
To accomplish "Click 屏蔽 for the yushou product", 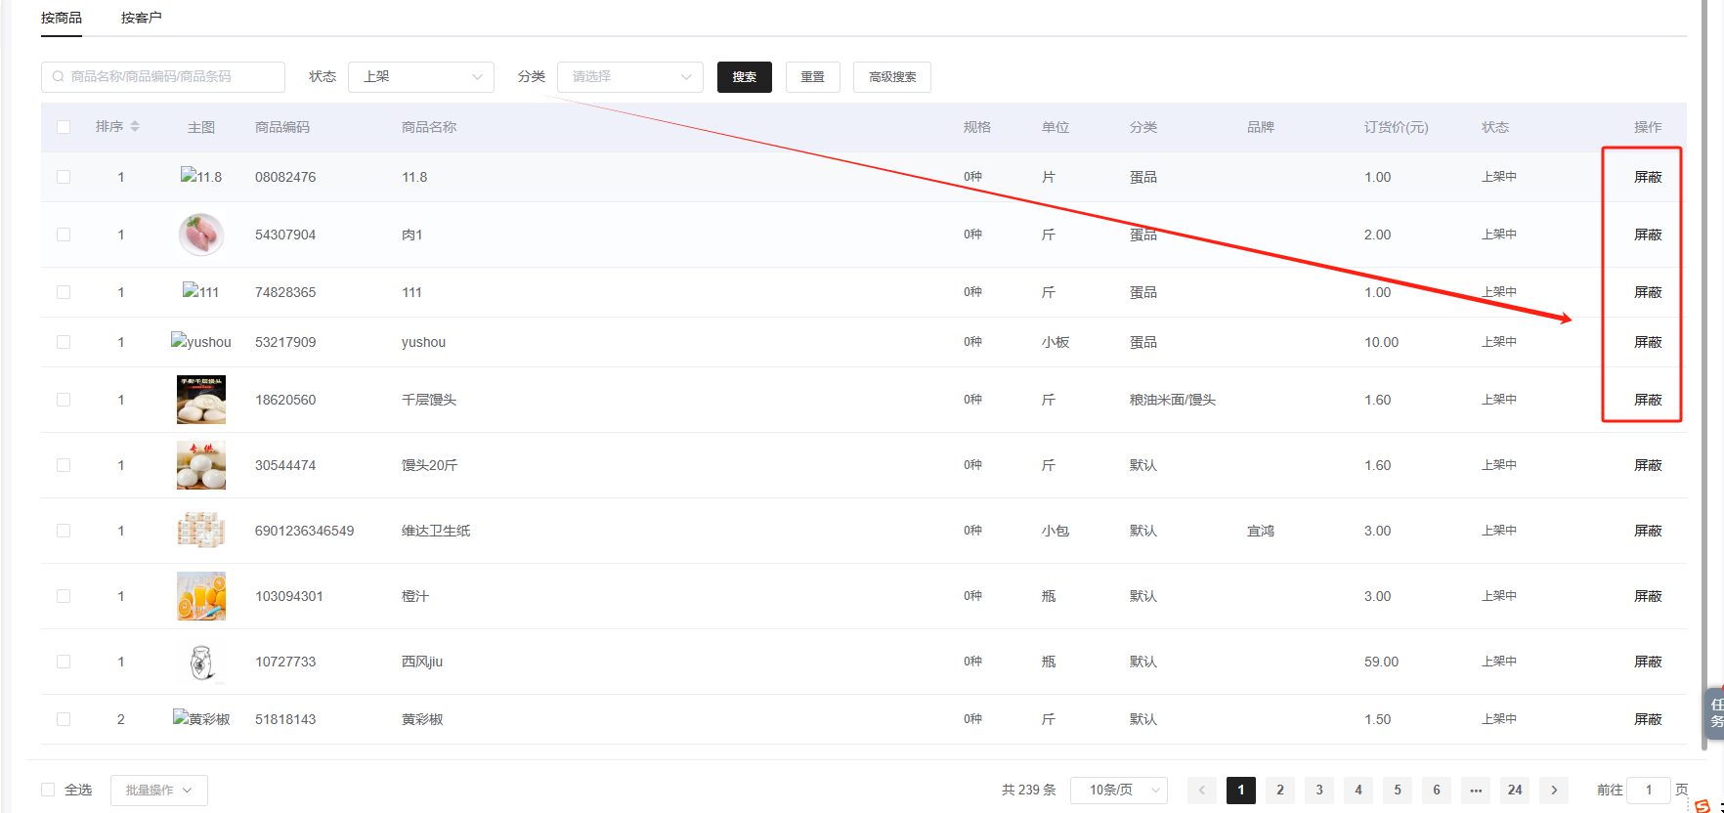I will [1648, 342].
